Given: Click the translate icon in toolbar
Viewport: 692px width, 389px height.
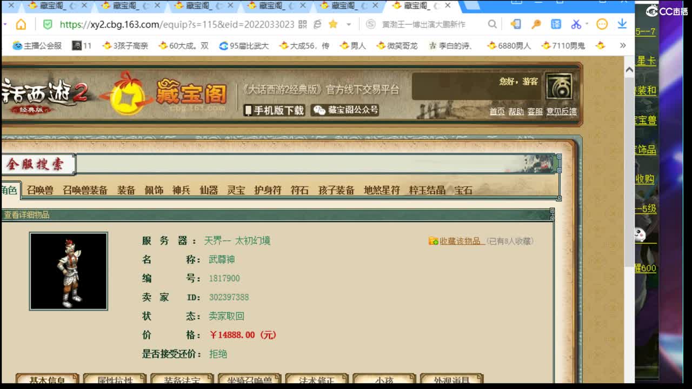Looking at the screenshot, I should pyautogui.click(x=556, y=24).
